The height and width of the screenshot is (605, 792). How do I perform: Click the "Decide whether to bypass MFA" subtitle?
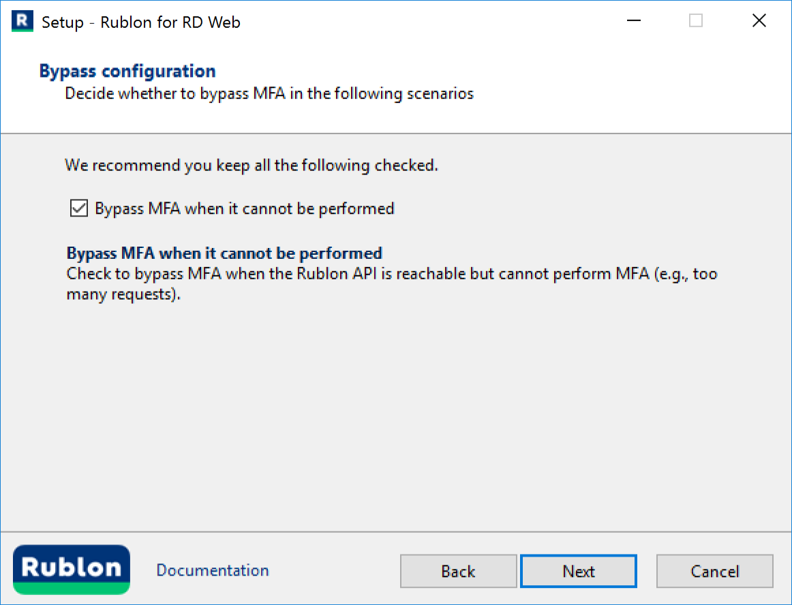pos(269,93)
